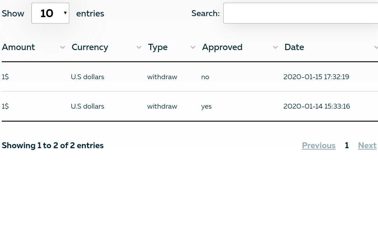Select the 2020-01-14 15:33:16 date cell
Viewport: 378px width, 233px height.
pos(317,106)
